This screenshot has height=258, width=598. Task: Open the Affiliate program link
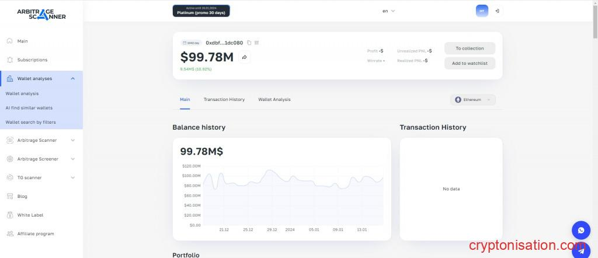pyautogui.click(x=36, y=233)
